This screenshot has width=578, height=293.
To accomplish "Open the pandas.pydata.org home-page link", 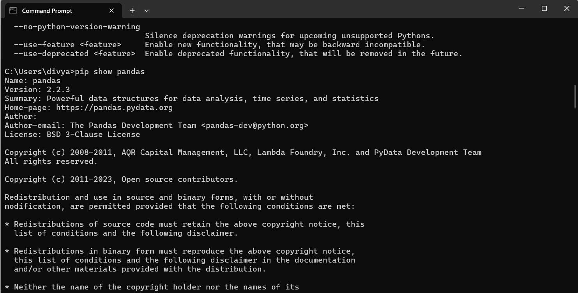I will click(114, 107).
